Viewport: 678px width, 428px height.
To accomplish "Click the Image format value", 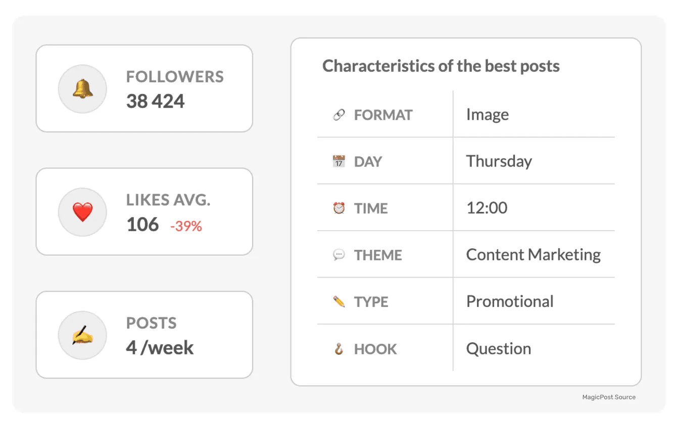I will tap(488, 115).
